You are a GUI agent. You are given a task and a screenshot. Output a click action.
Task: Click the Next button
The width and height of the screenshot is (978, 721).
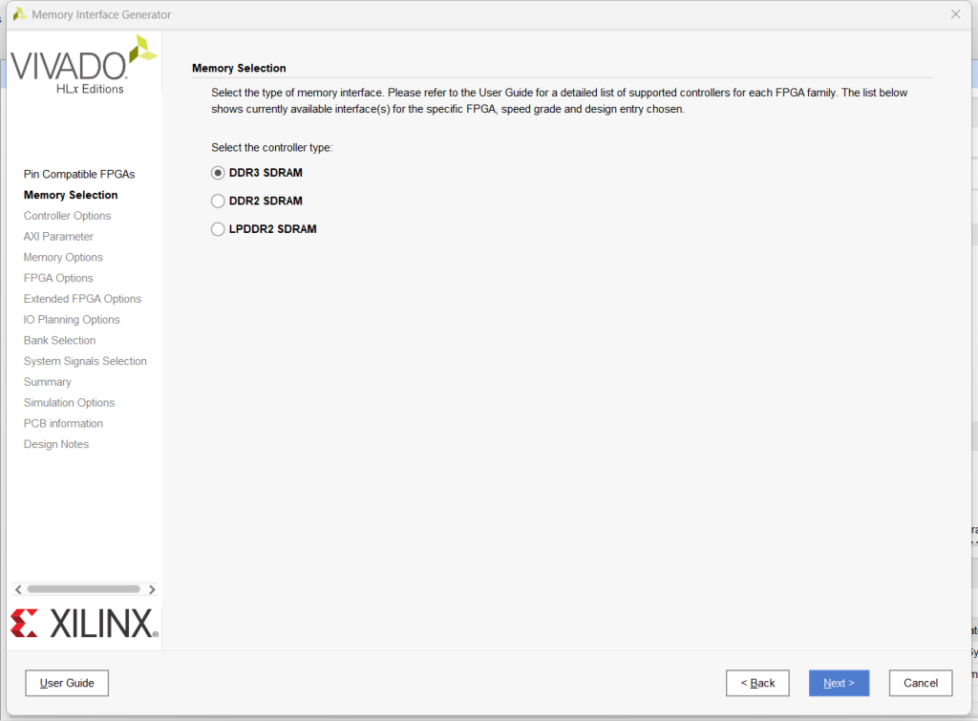pos(839,683)
